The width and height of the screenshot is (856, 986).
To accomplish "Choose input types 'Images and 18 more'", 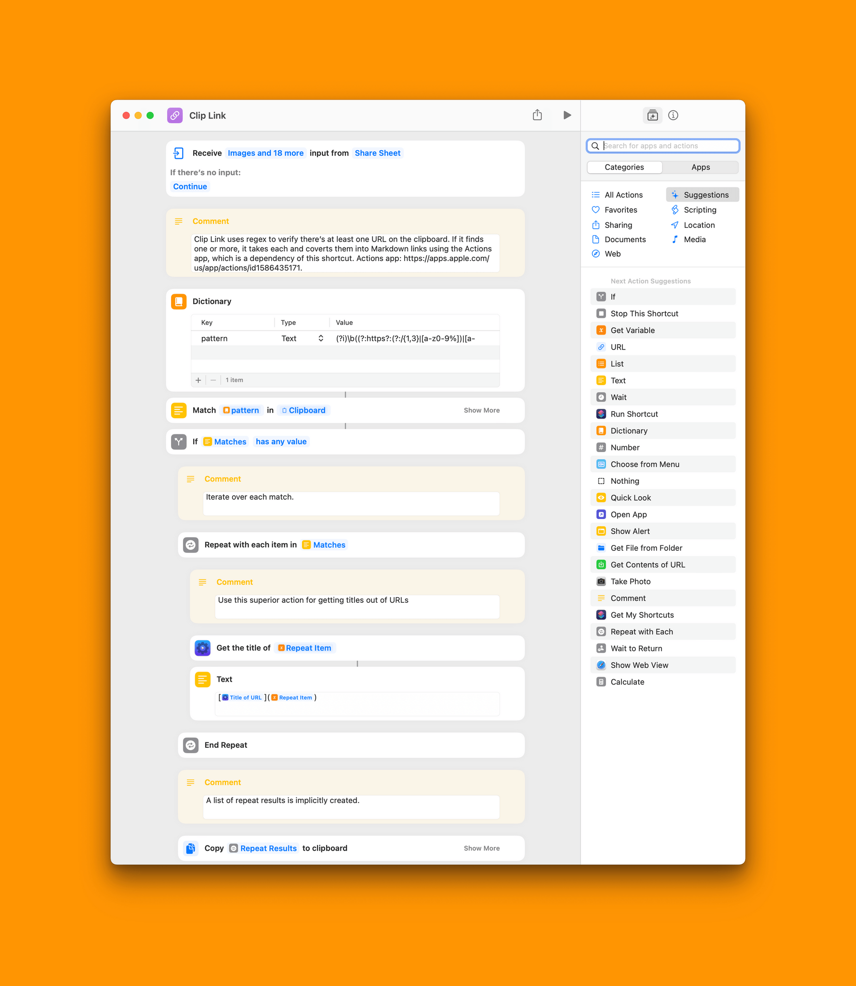I will pyautogui.click(x=265, y=153).
